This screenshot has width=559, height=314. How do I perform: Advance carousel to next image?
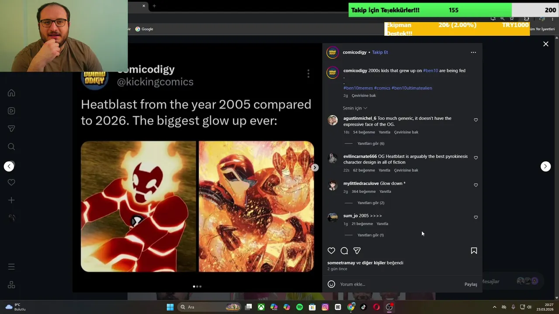click(x=315, y=167)
